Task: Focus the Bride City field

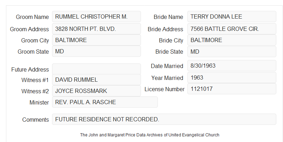Action: (x=232, y=40)
